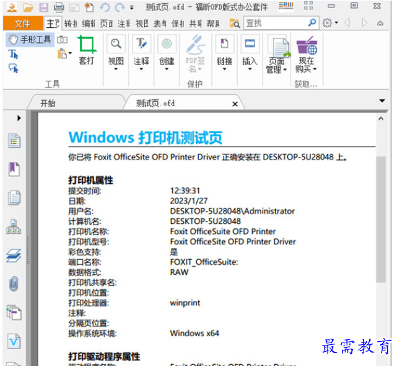Switch to the 注释 ribbon tab
The height and width of the screenshot is (366, 397).
124,24
